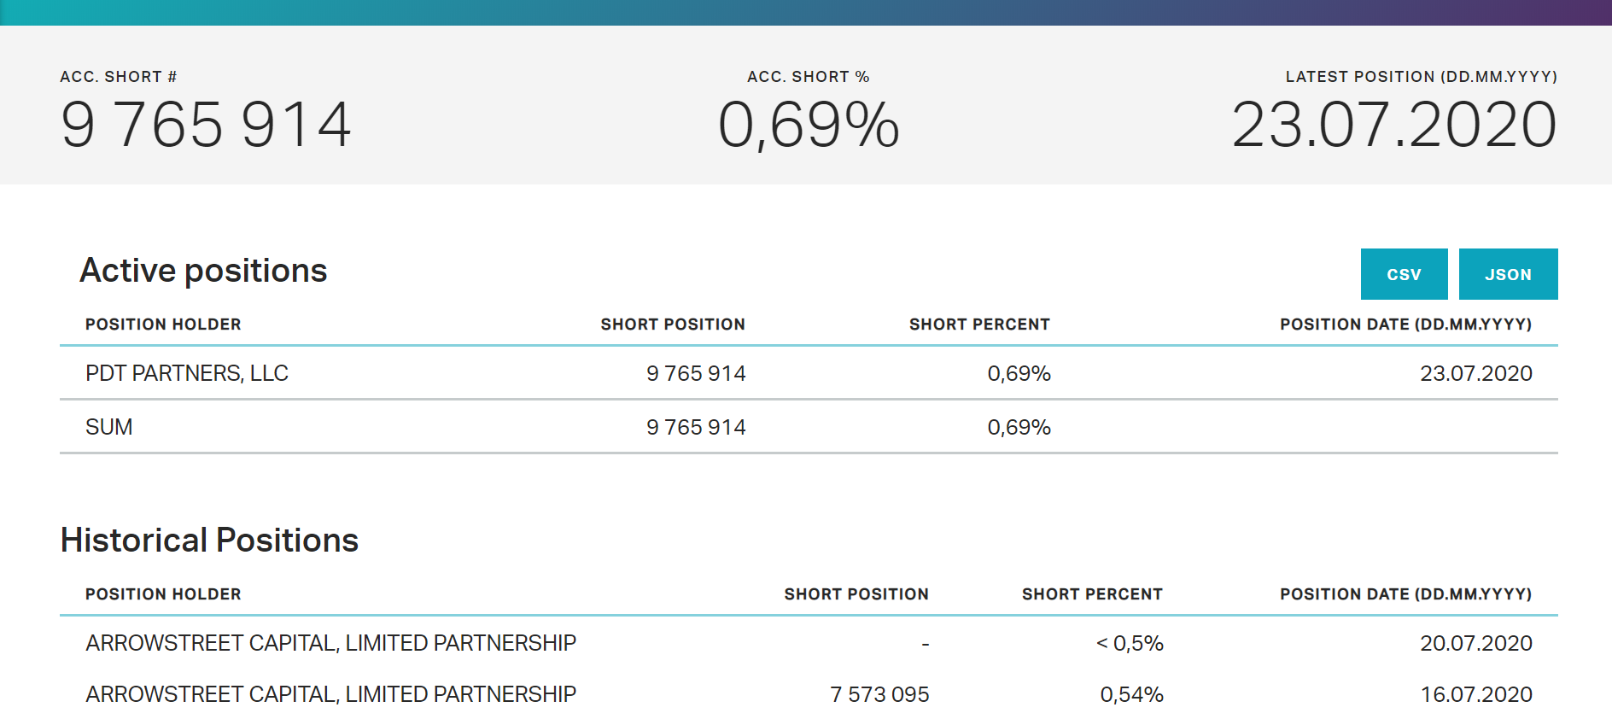Download active positions as JSON
The height and width of the screenshot is (719, 1612).
1508,274
